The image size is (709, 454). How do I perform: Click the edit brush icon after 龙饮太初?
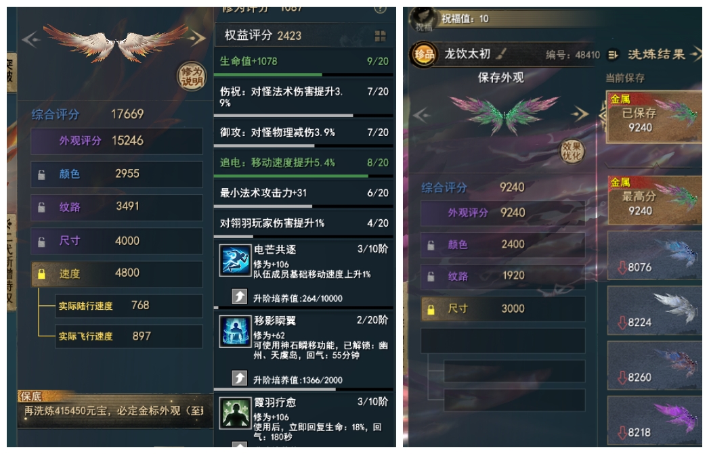click(x=501, y=54)
